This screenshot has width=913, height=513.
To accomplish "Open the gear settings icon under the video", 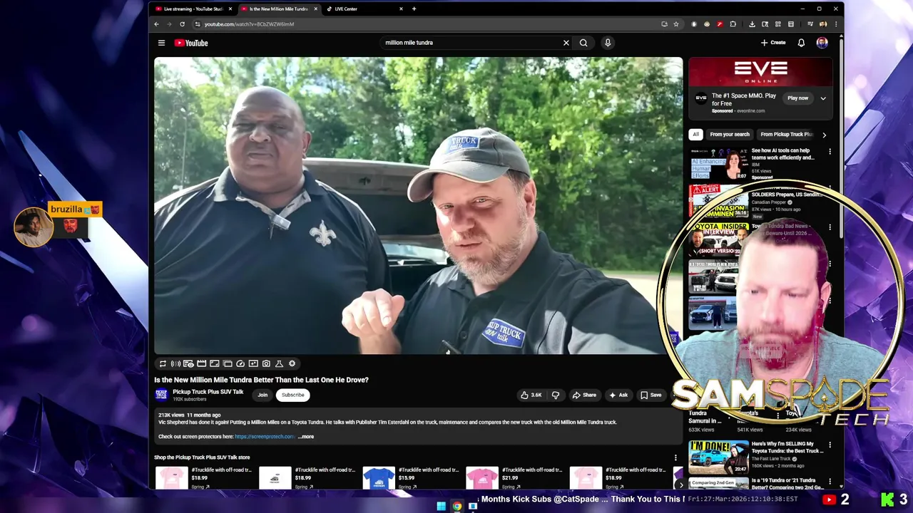I will 292,363.
